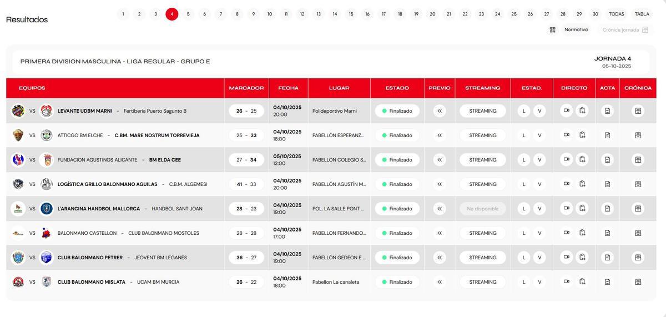
Task: Open live clipboard report for Atticgo BM Elche match
Action: (x=582, y=135)
